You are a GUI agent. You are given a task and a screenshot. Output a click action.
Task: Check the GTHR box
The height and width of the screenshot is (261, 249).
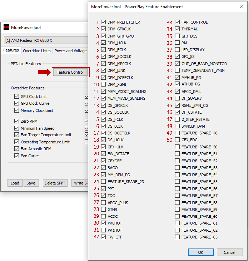pos(103,209)
